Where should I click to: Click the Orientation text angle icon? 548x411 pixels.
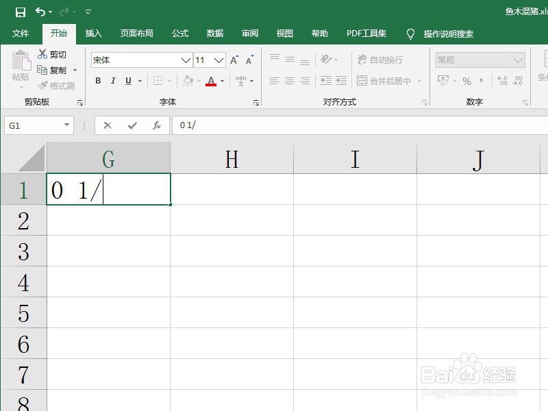326,60
